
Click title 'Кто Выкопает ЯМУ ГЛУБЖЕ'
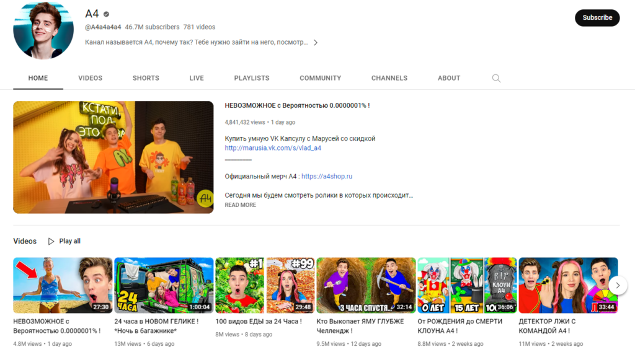[360, 326]
